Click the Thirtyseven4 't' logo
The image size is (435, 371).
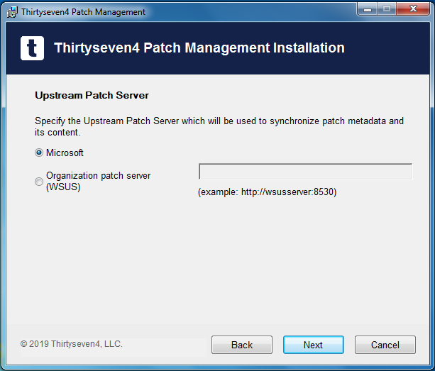32,48
